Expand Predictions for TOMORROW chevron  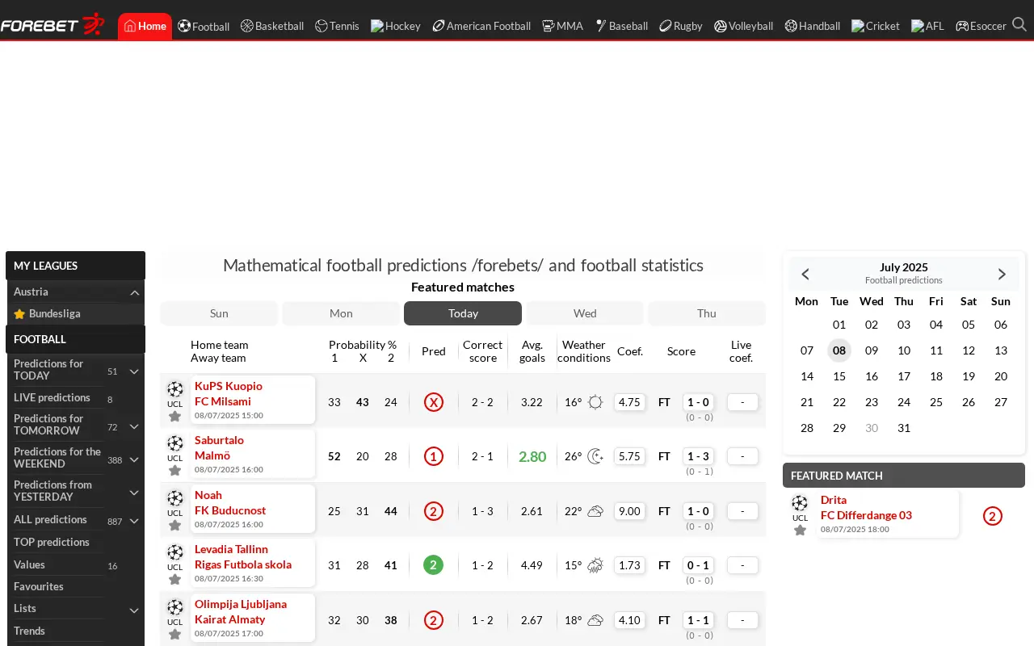pyautogui.click(x=135, y=426)
